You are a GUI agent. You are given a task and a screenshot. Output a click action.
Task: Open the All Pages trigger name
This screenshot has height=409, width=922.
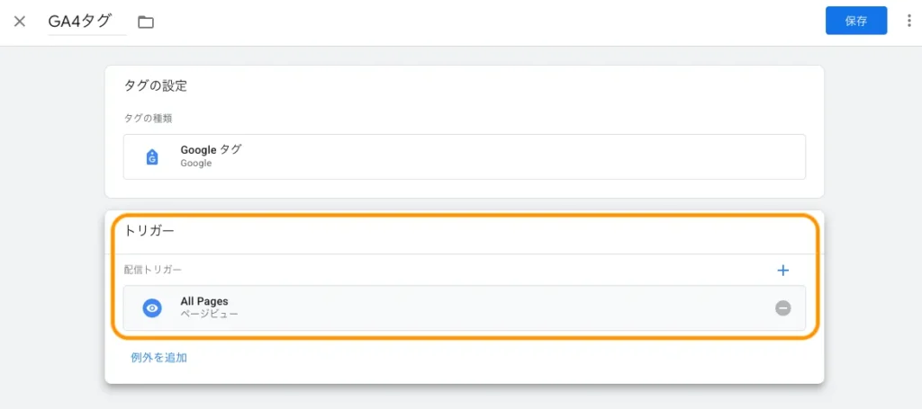pos(203,301)
